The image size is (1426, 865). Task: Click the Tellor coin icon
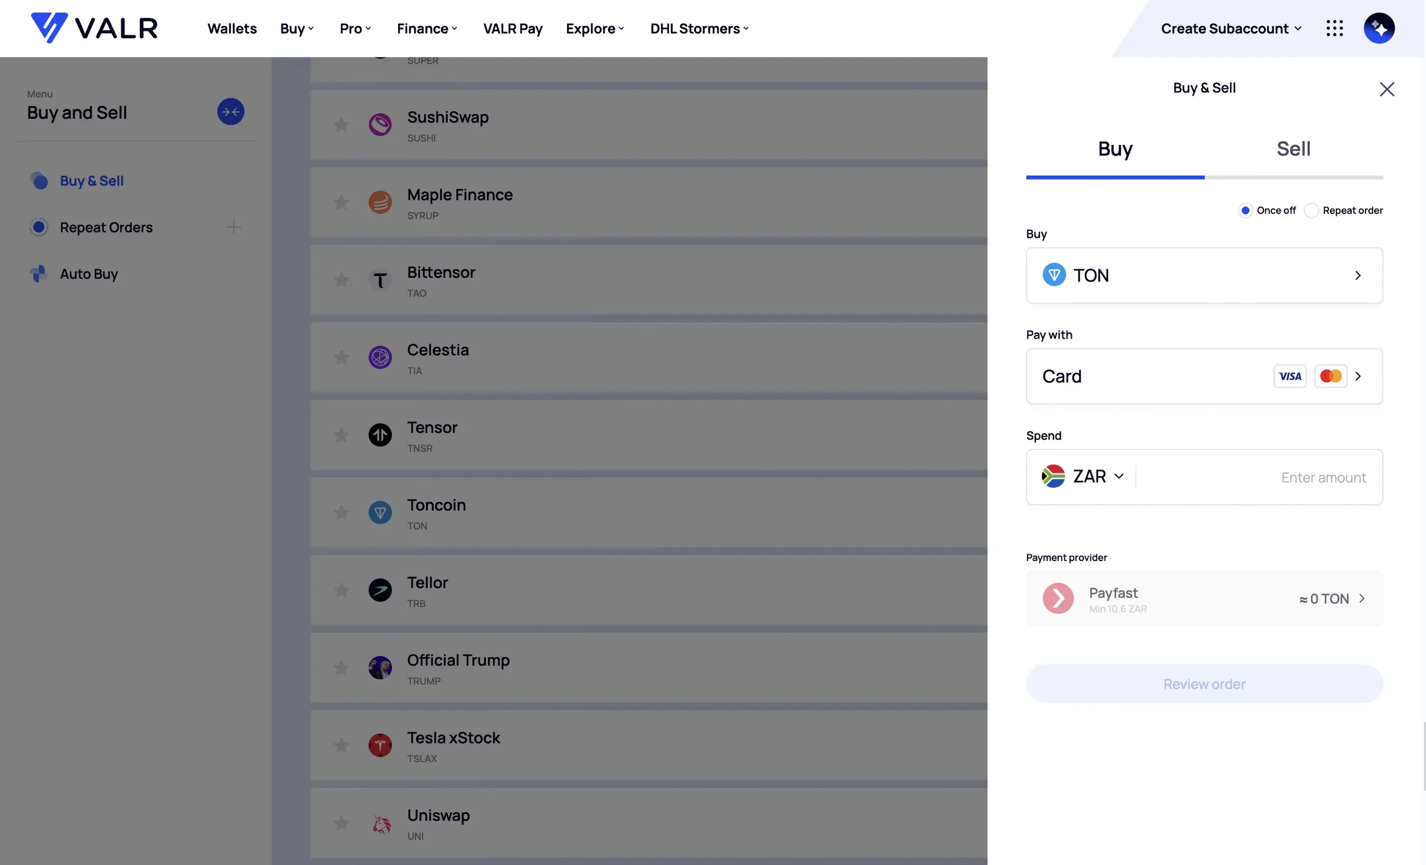point(380,590)
